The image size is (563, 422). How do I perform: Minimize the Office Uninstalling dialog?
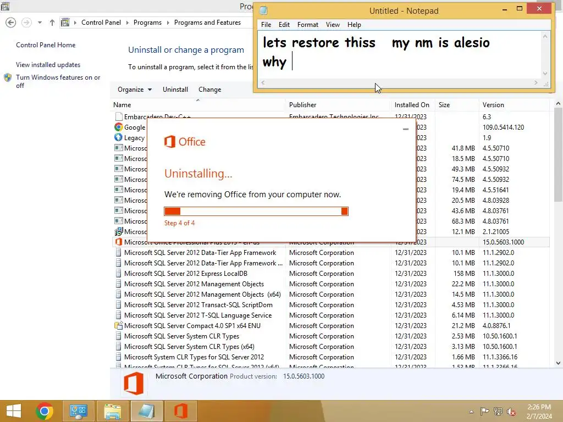(x=406, y=129)
